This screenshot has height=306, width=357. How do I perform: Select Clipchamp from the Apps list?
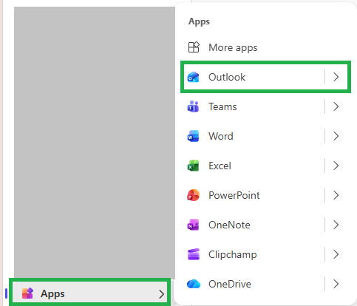click(x=233, y=254)
